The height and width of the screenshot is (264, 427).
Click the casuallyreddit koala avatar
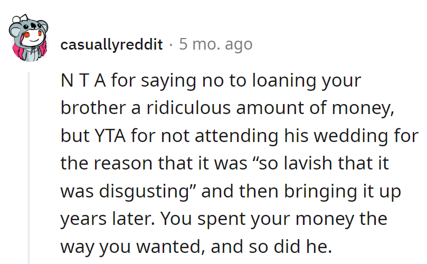click(29, 39)
